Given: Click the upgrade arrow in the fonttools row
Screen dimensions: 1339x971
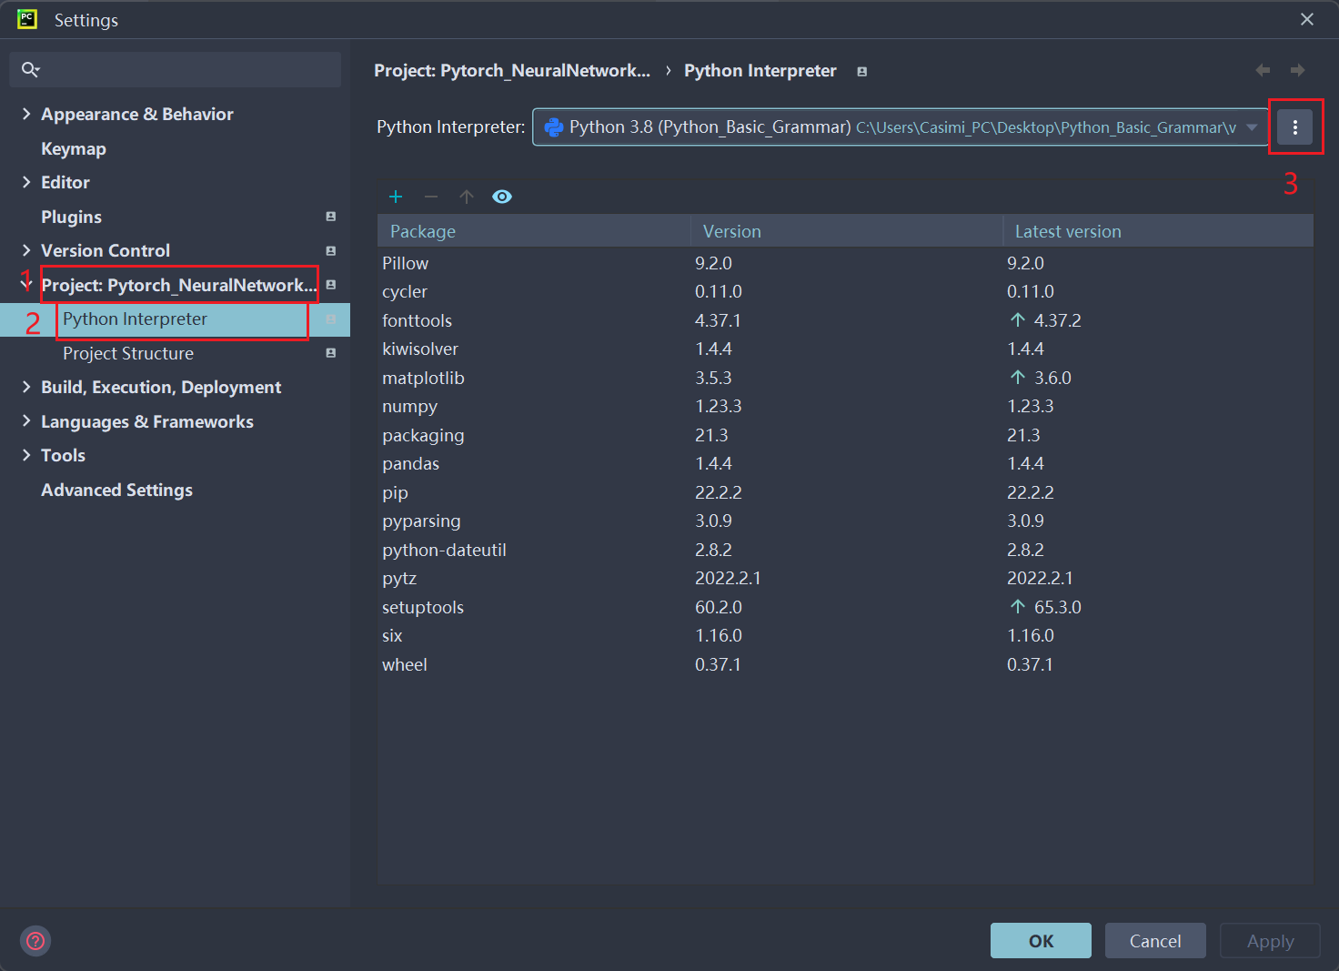Looking at the screenshot, I should [x=1018, y=319].
